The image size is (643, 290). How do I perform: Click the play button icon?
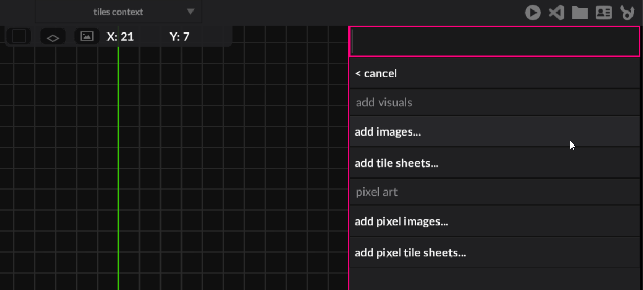[x=532, y=13]
